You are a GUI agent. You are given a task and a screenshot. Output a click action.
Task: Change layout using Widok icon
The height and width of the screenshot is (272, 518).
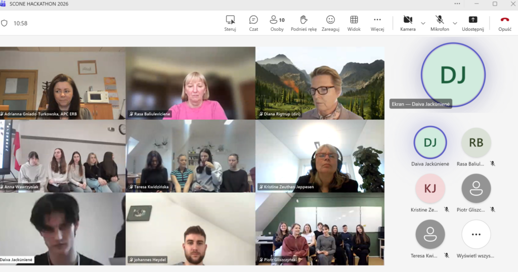point(354,23)
